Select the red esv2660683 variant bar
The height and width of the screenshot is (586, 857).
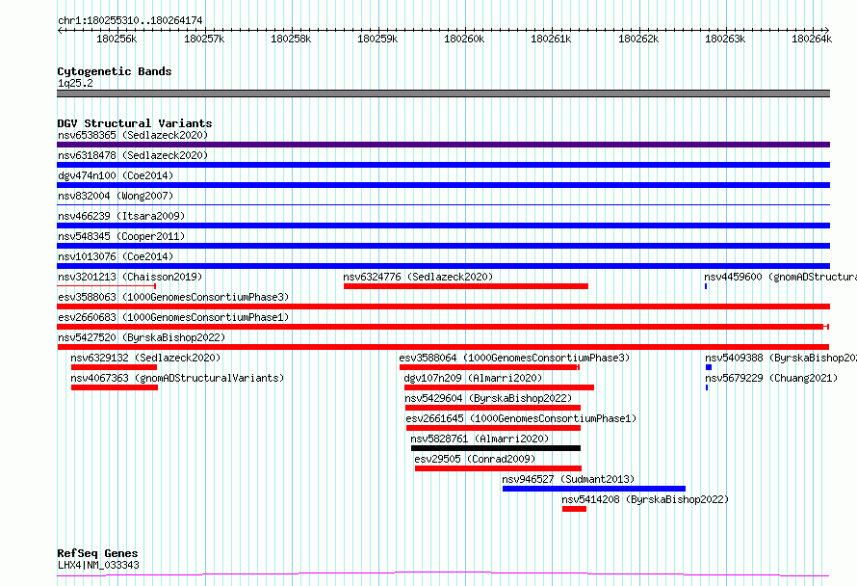(443, 327)
